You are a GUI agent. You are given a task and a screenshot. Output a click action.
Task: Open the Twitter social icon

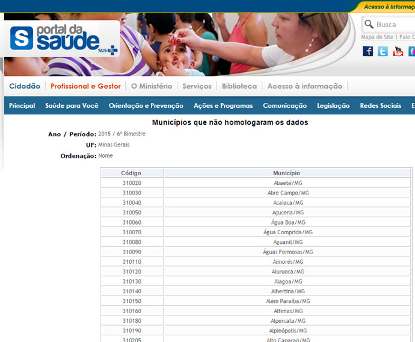(x=383, y=51)
